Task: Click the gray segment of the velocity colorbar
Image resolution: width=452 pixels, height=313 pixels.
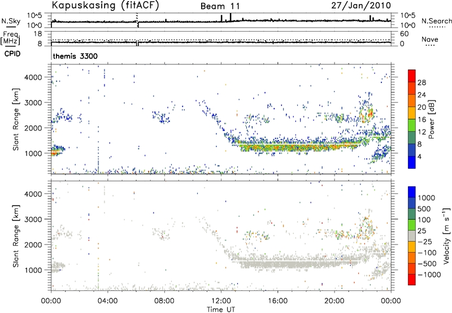Action: pos(412,236)
